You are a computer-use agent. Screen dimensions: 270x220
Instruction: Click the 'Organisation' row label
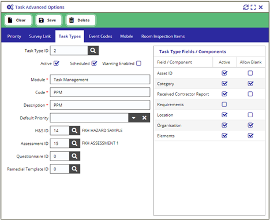click(169, 125)
